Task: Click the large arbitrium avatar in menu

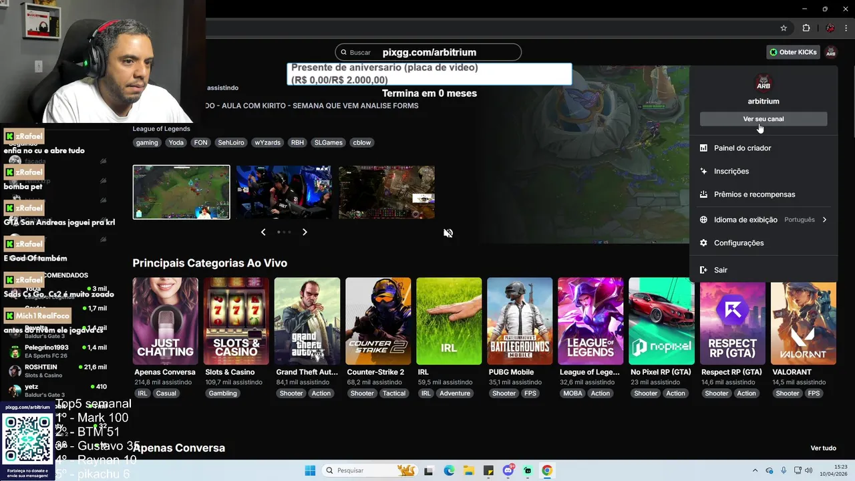Action: (x=763, y=84)
